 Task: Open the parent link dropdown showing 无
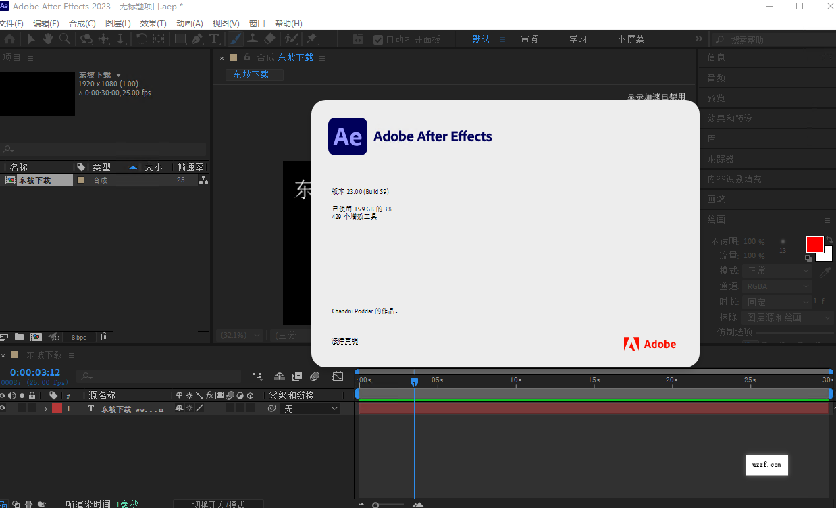pos(311,408)
